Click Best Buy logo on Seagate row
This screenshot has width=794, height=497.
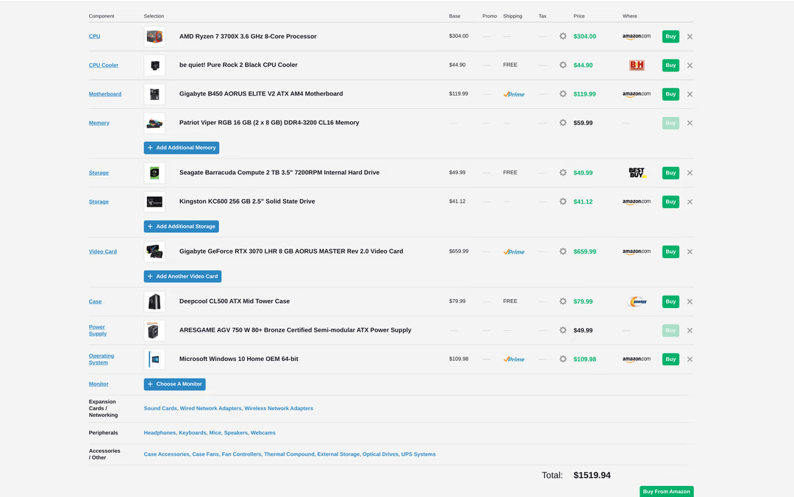click(x=637, y=173)
